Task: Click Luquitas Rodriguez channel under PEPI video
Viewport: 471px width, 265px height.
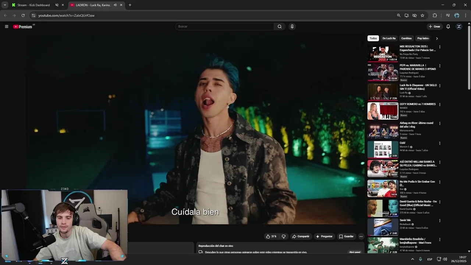Action: pyautogui.click(x=409, y=73)
